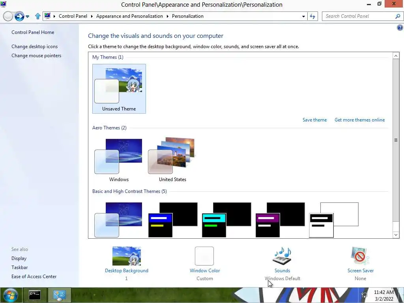Image resolution: width=404 pixels, height=303 pixels.
Task: Click the Forward navigation arrow button
Action: click(x=19, y=16)
